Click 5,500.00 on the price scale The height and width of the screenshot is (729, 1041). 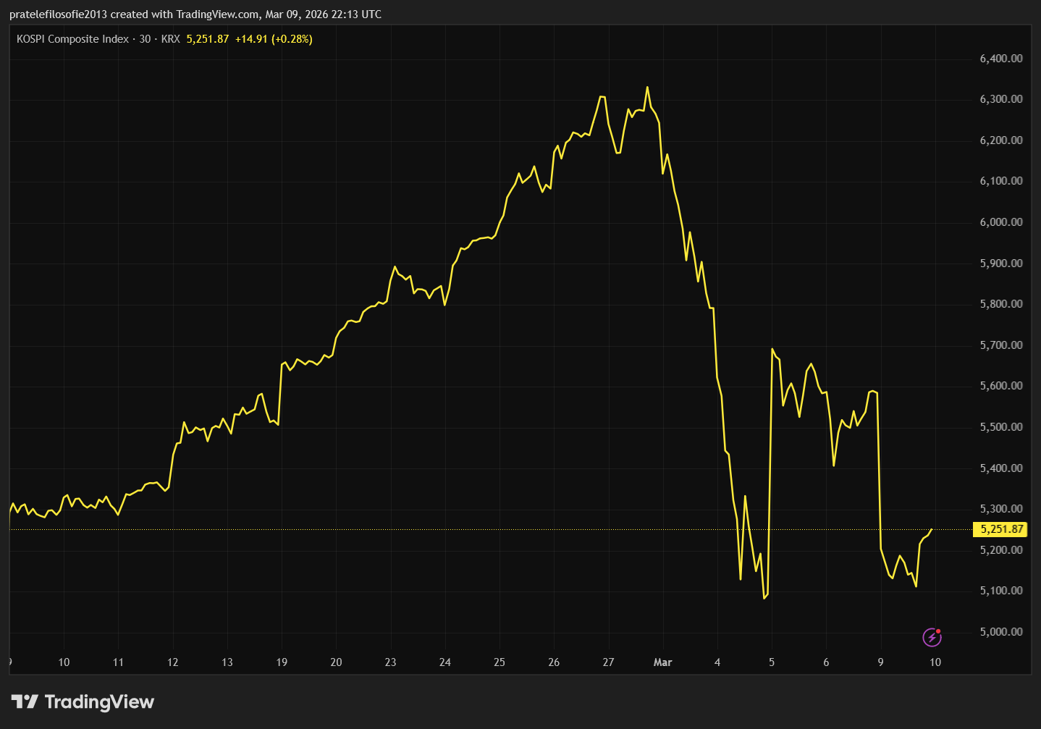(x=1001, y=427)
